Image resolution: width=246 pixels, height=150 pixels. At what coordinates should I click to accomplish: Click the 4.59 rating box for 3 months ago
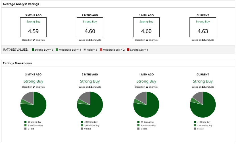[33, 27]
